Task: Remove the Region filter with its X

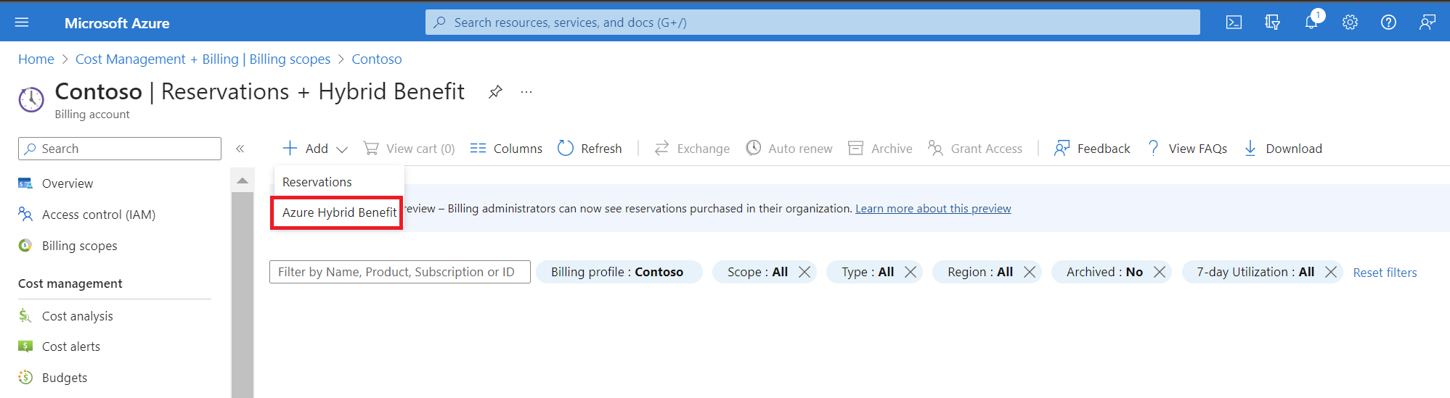Action: click(1030, 272)
